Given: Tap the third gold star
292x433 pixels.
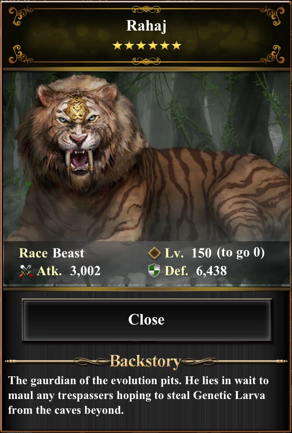Looking at the screenshot, I should pos(141,45).
